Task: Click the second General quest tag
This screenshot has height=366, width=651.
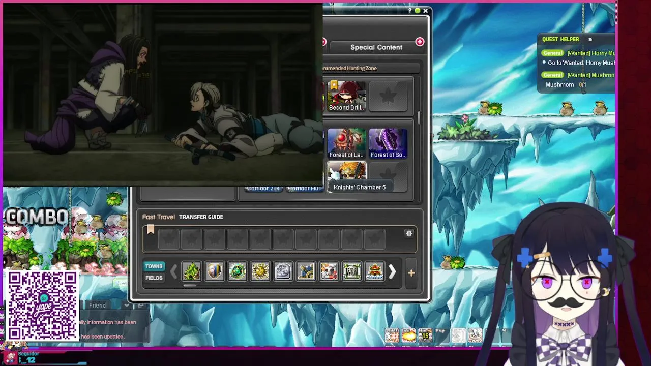Action: click(553, 75)
